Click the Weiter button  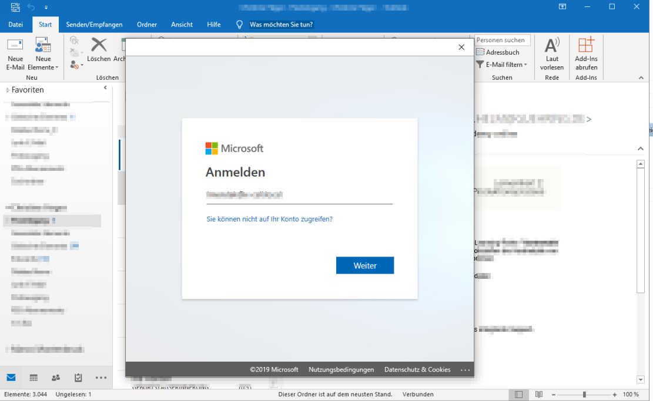click(x=365, y=265)
